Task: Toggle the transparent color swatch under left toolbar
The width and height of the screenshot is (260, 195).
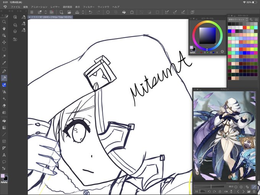Action: tap(3, 182)
